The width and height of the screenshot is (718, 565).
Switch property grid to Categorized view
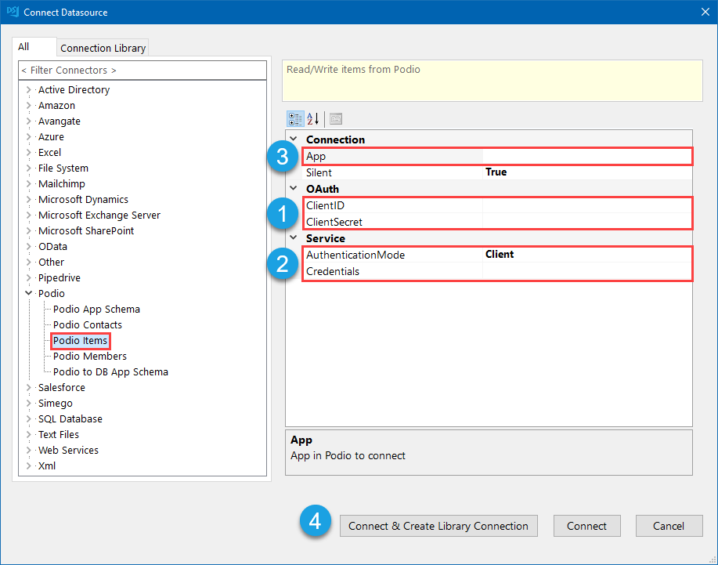(295, 119)
